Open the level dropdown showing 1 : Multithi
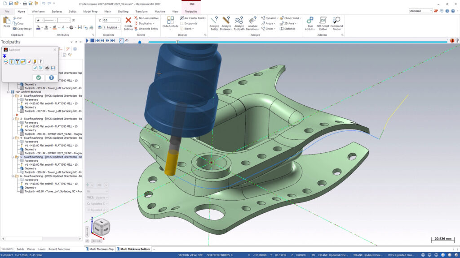 (x=119, y=27)
